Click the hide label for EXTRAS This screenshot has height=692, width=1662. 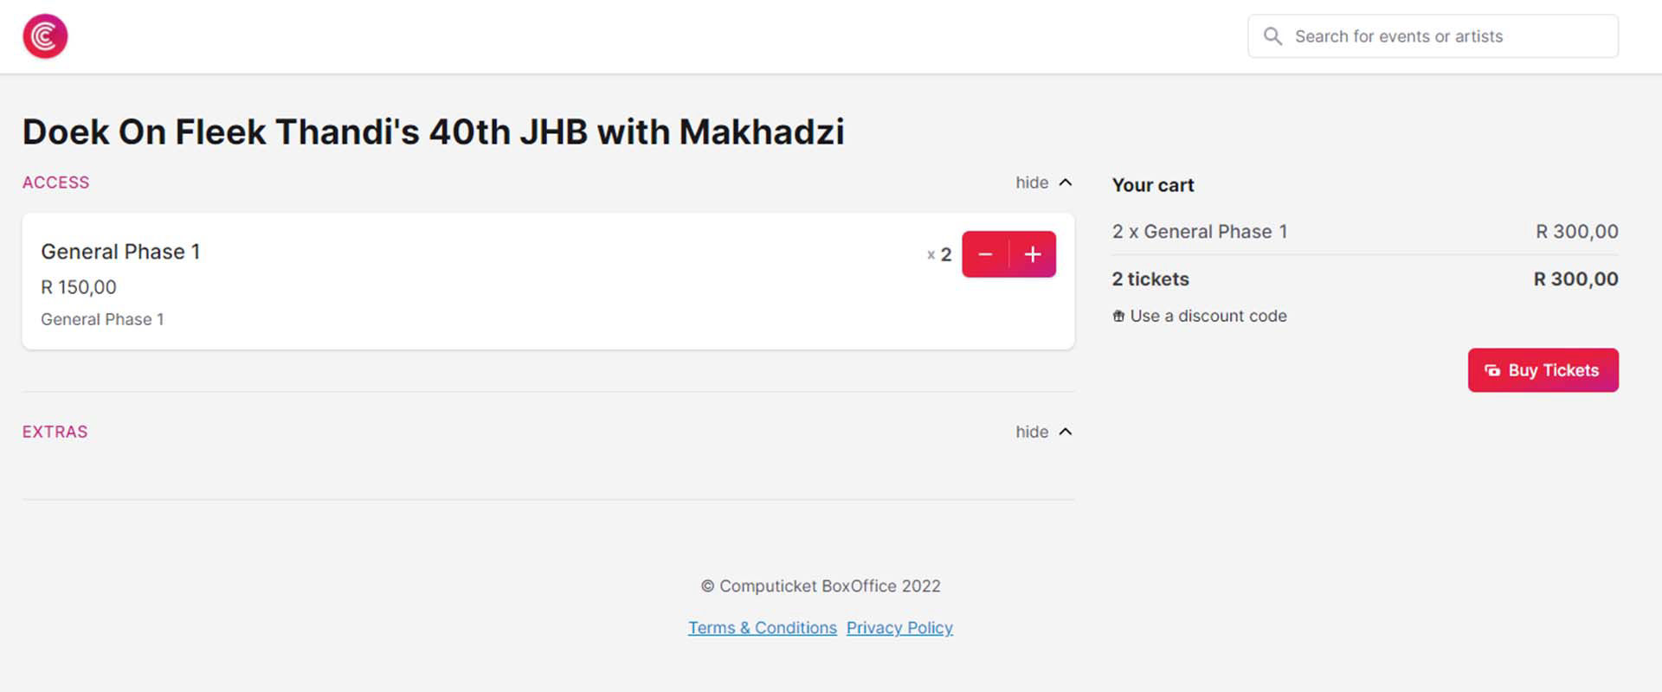tap(1032, 432)
